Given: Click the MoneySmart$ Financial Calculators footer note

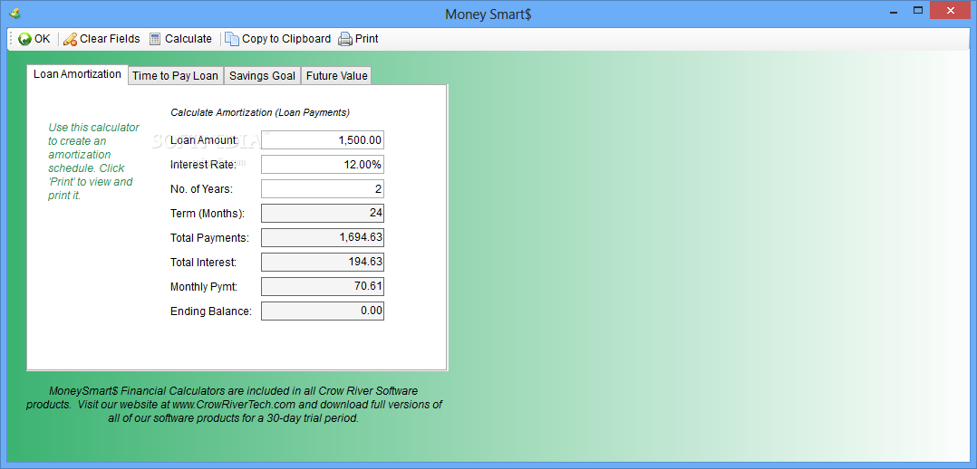Looking at the screenshot, I should pyautogui.click(x=234, y=405).
